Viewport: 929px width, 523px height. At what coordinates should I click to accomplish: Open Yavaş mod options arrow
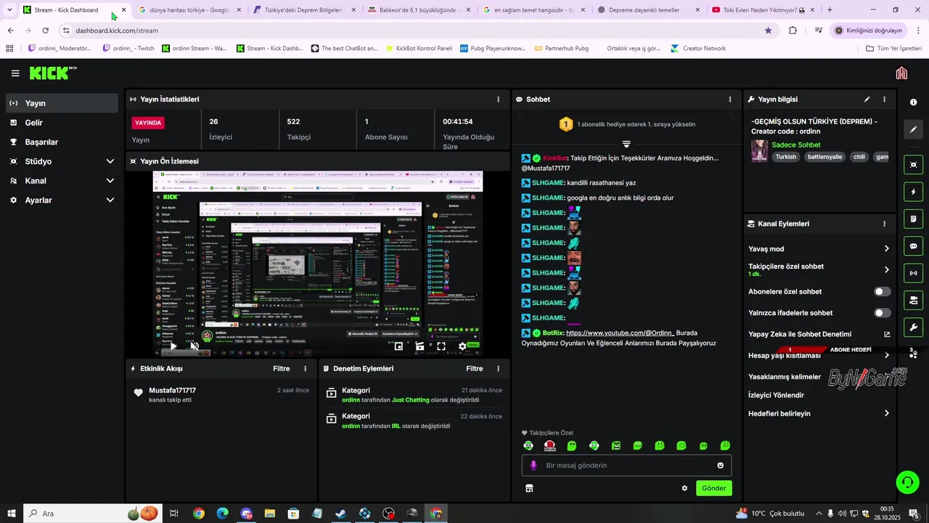pos(886,249)
